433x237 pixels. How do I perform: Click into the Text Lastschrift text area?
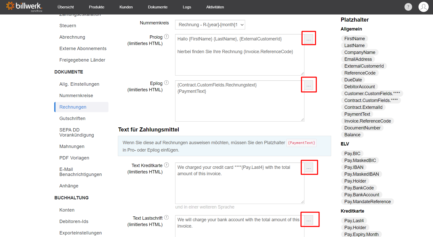pos(240,226)
